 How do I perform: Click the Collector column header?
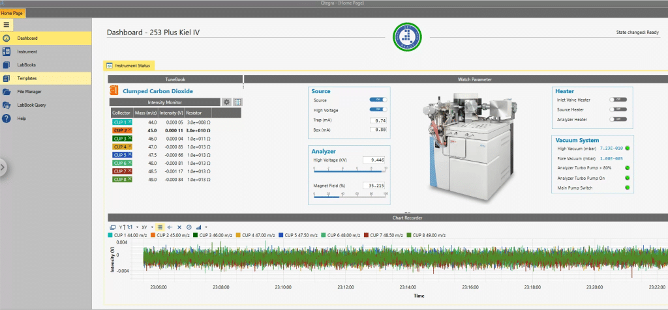point(121,113)
